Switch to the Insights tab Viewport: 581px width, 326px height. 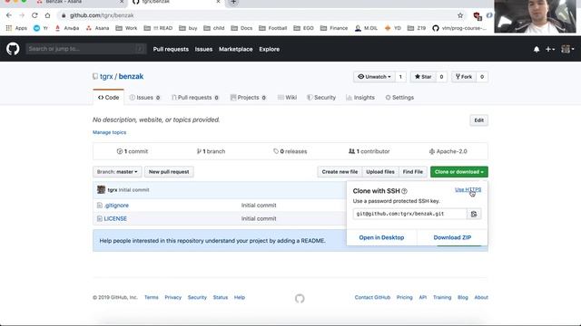click(360, 98)
